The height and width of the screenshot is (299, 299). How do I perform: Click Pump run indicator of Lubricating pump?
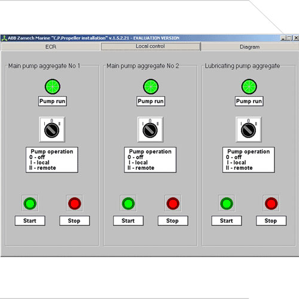249,87
